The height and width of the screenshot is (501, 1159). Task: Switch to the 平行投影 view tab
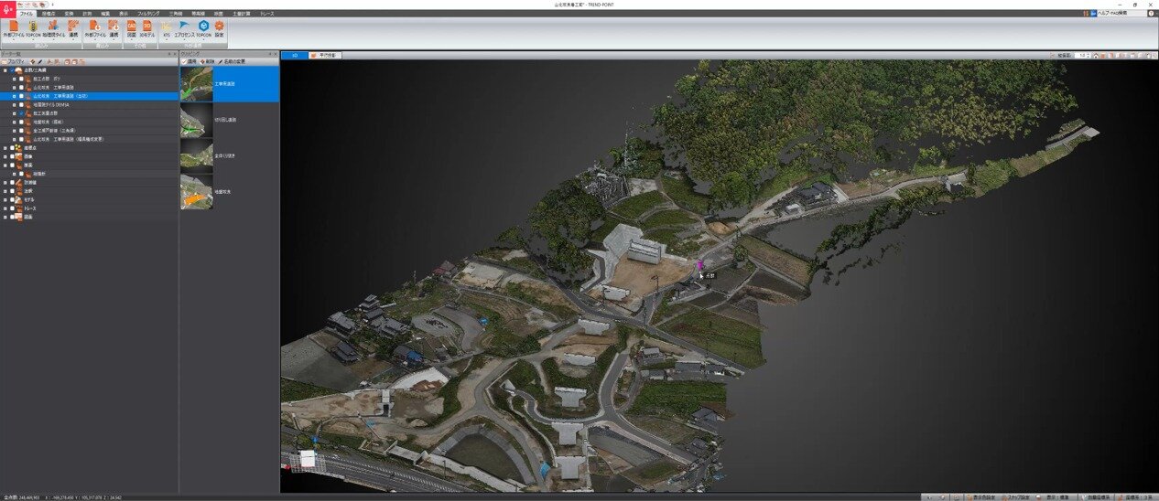pyautogui.click(x=325, y=56)
